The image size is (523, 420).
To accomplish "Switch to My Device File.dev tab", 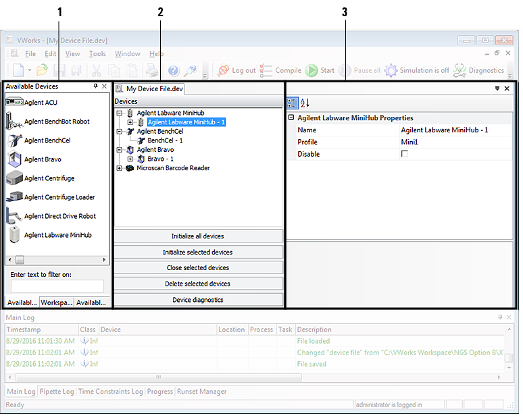I will coord(149,89).
